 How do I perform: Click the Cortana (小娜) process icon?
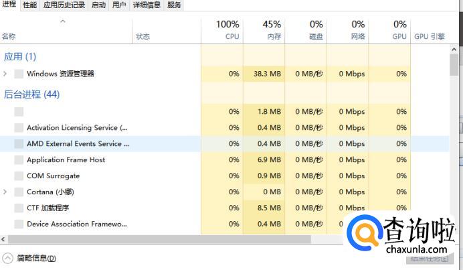tap(19, 192)
